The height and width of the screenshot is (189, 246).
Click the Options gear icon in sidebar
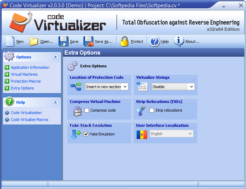pos(9,56)
